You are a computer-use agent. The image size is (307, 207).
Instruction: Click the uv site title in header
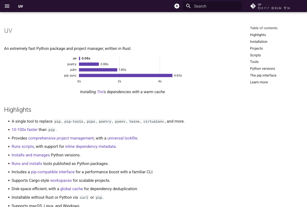point(21,6)
